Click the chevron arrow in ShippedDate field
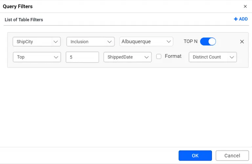The width and height of the screenshot is (252, 164). [146, 57]
